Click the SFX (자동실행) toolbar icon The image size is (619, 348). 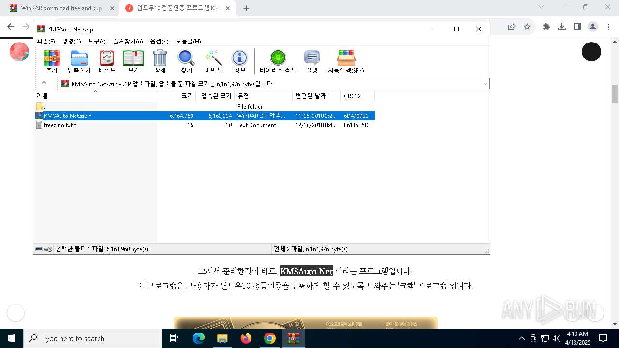346,61
